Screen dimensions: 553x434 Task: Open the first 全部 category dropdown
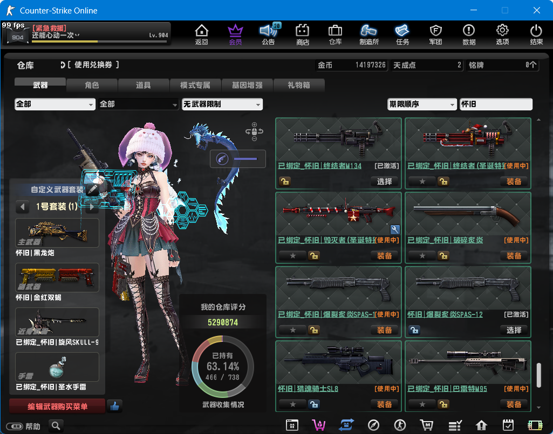tap(55, 104)
